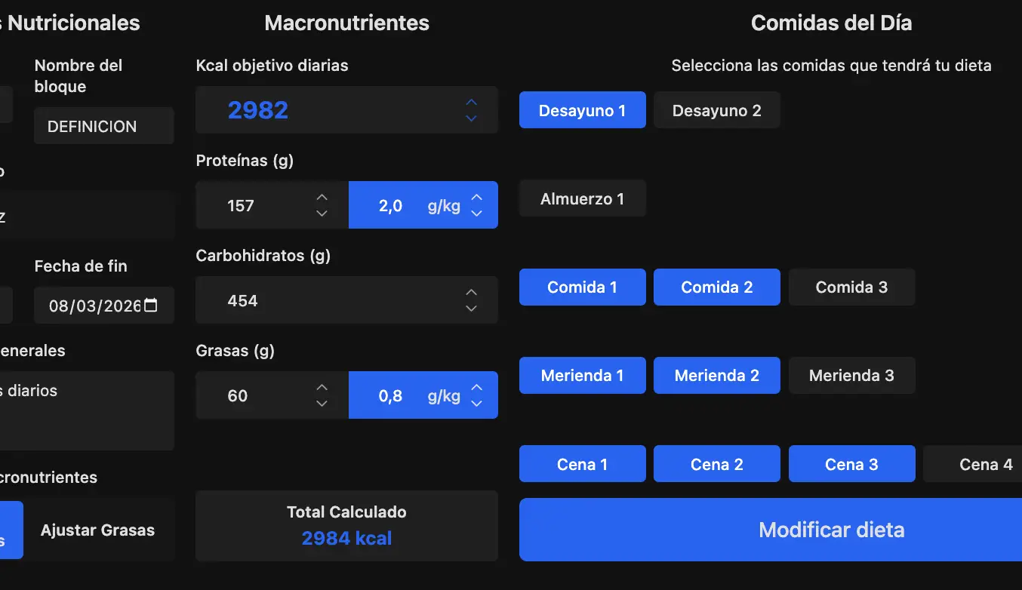Increase Kcal objetivo diarias with up arrow
The width and height of the screenshot is (1022, 590).
tap(471, 102)
